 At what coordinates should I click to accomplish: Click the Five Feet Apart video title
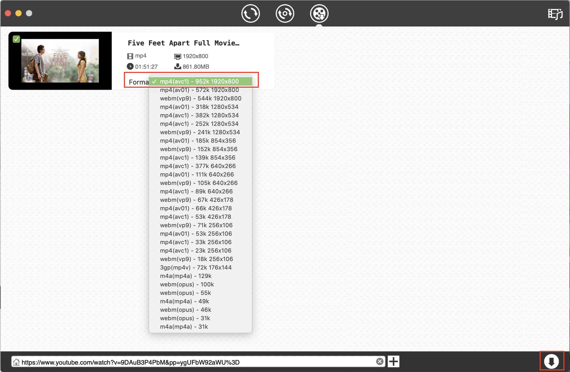(x=183, y=43)
